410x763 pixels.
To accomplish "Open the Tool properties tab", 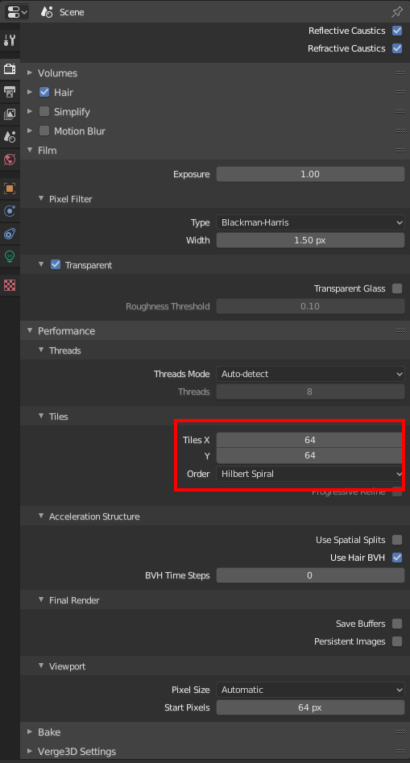I will click(10, 40).
